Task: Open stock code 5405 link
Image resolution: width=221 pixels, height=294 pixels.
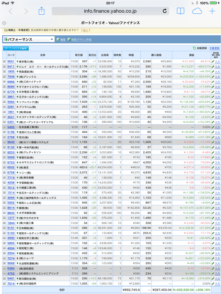Action: pyautogui.click(x=11, y=127)
